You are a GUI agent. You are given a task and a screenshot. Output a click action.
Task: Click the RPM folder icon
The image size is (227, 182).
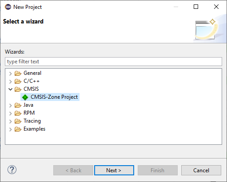[18, 113]
